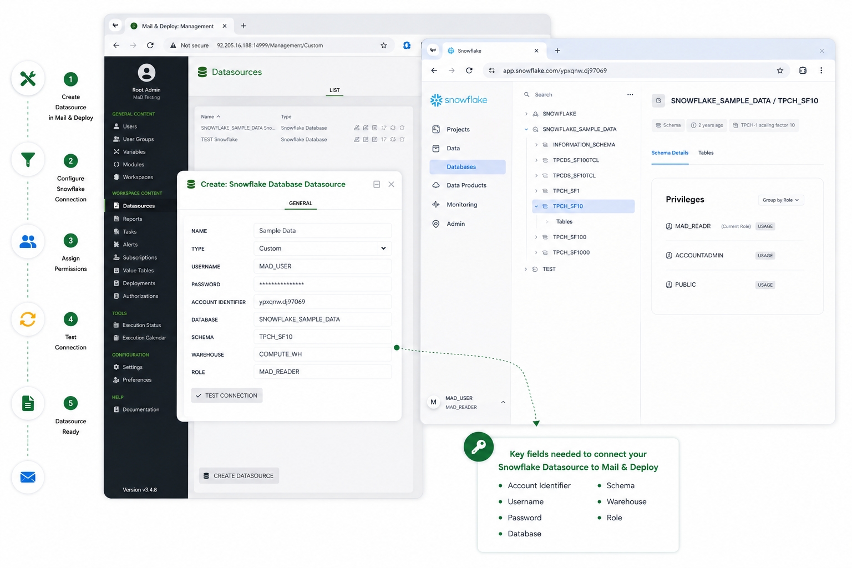Open Projects in the Snowflake sidebar
The image size is (852, 568).
click(x=458, y=129)
